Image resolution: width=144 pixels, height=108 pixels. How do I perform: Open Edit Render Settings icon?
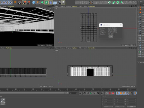(28, 2)
